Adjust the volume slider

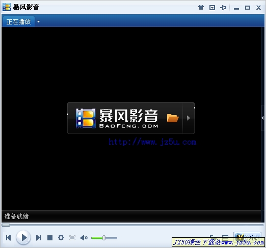(x=104, y=238)
